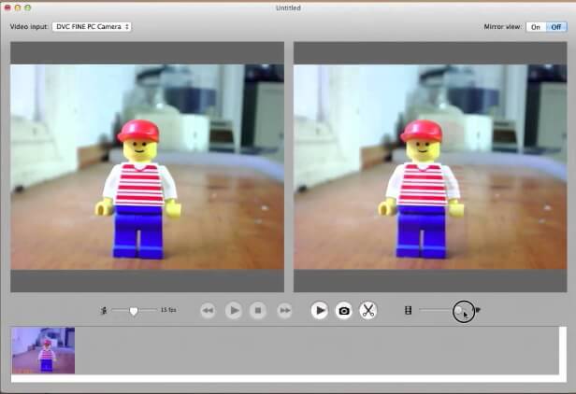Screen dimensions: 576x394
Task: Click the rewind playback button
Action: coord(208,311)
